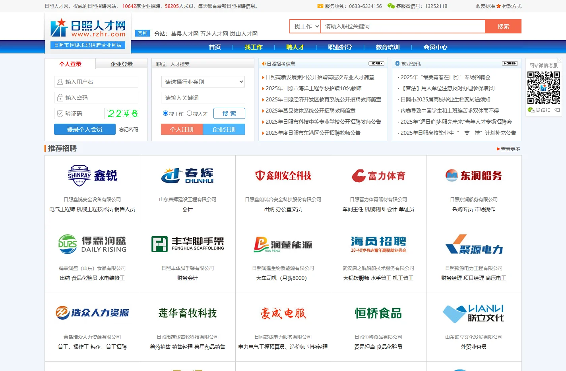Open 职业指导 in the navigation bar
Image resolution: width=566 pixels, height=371 pixels.
(x=340, y=47)
